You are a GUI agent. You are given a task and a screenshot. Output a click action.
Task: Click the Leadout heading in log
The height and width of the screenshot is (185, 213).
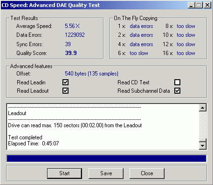[17, 113]
